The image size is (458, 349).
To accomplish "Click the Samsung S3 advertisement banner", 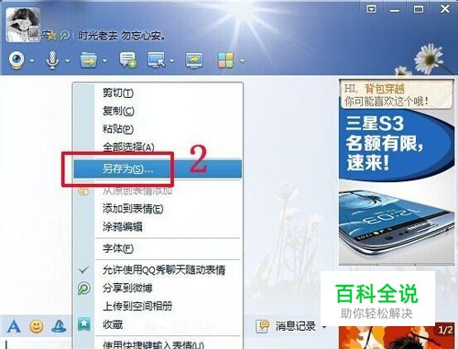I will (397, 187).
